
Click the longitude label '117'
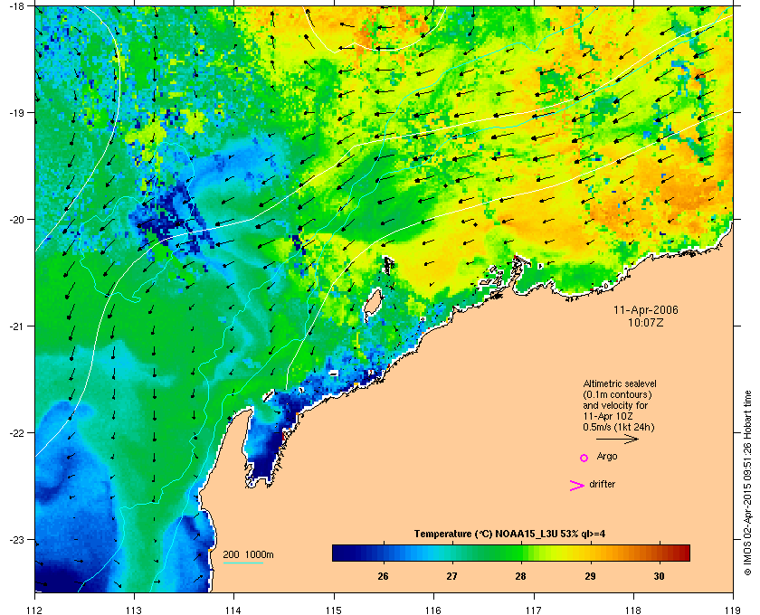tap(534, 610)
